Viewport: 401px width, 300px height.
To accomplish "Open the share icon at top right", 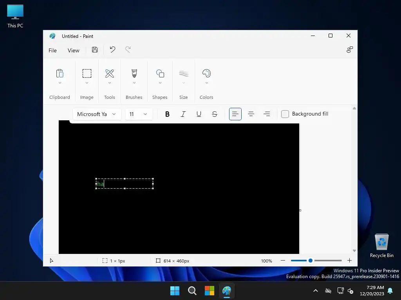I will click(350, 50).
